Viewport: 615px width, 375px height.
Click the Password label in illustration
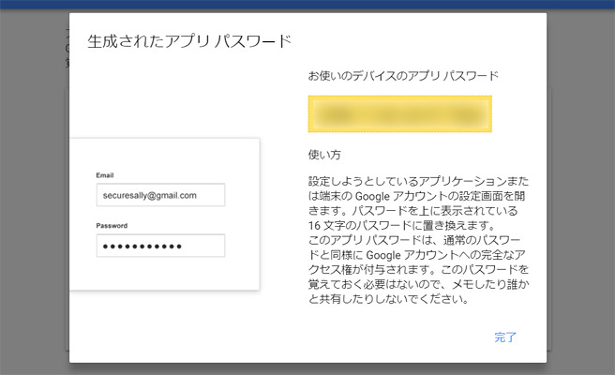point(112,226)
